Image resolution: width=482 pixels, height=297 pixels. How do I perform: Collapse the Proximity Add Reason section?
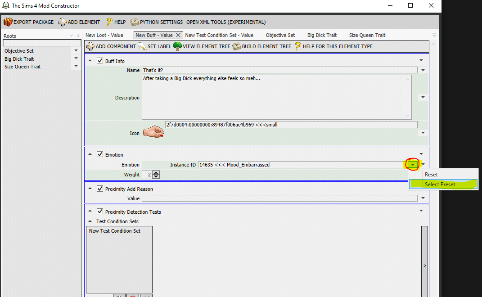tap(90, 189)
